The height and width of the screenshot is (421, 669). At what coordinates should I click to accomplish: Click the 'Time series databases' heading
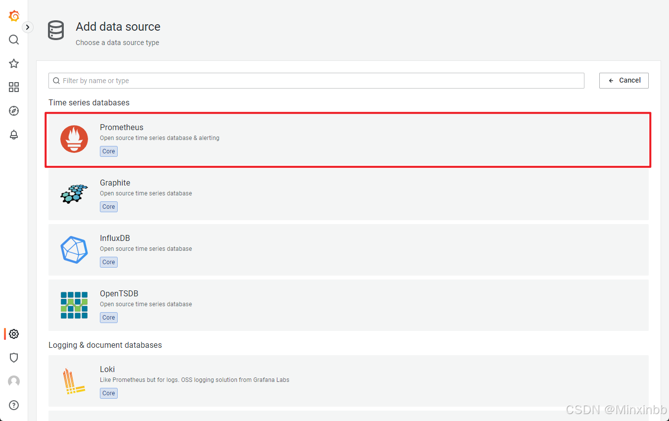89,102
